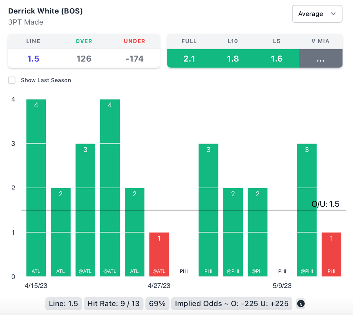
Task: Click the UNDER column header
Action: tap(134, 41)
